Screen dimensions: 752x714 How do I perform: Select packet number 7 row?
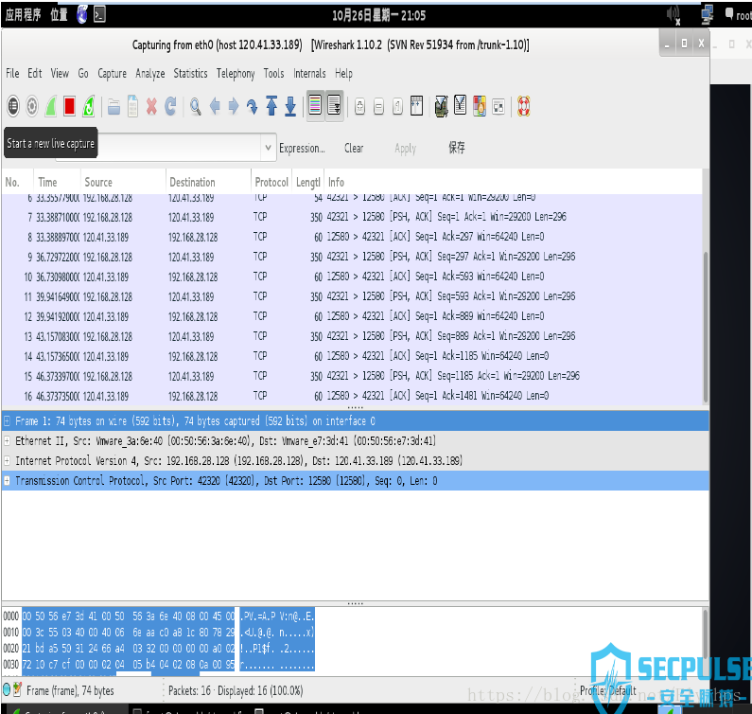coord(352,217)
